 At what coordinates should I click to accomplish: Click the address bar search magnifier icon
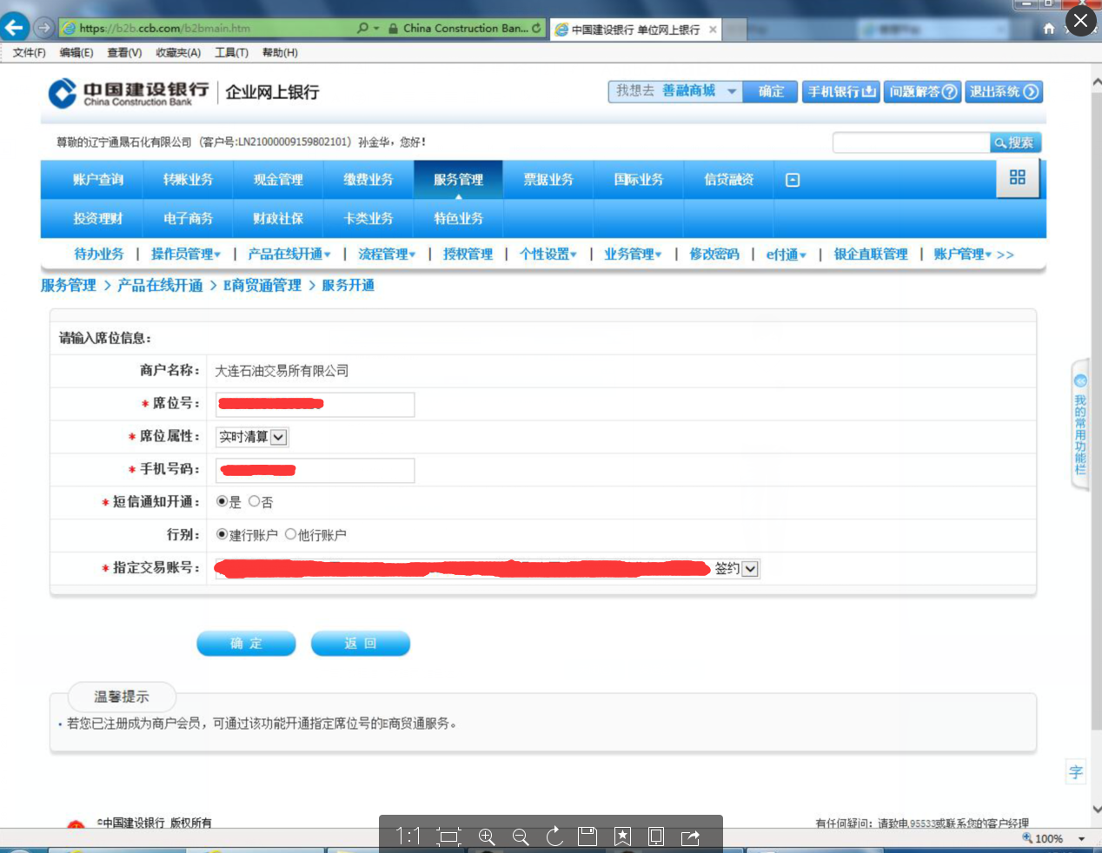click(362, 28)
